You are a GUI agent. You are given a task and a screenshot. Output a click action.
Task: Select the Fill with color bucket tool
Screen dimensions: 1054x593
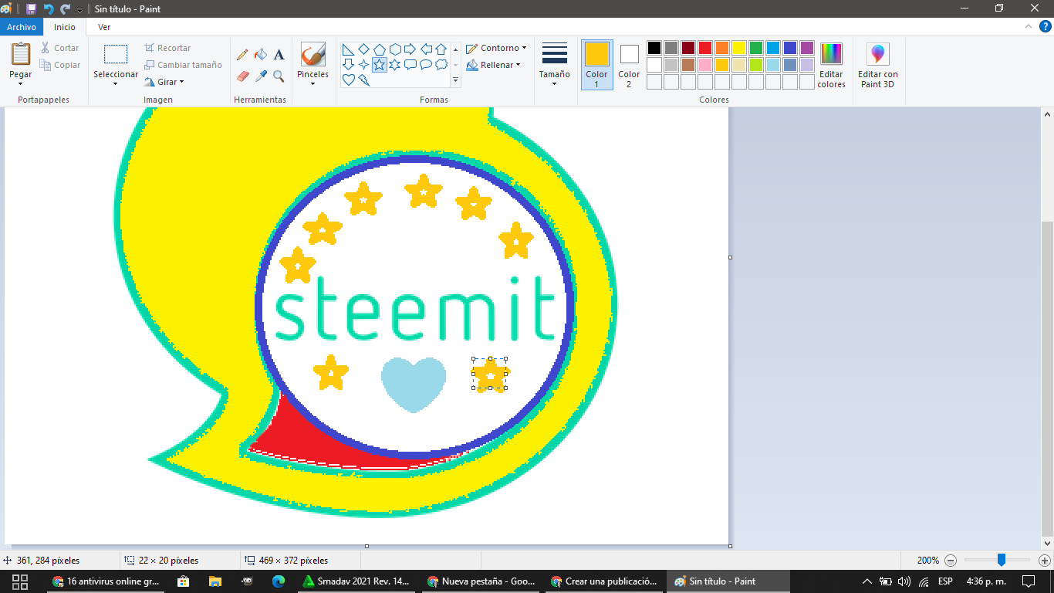[261, 55]
